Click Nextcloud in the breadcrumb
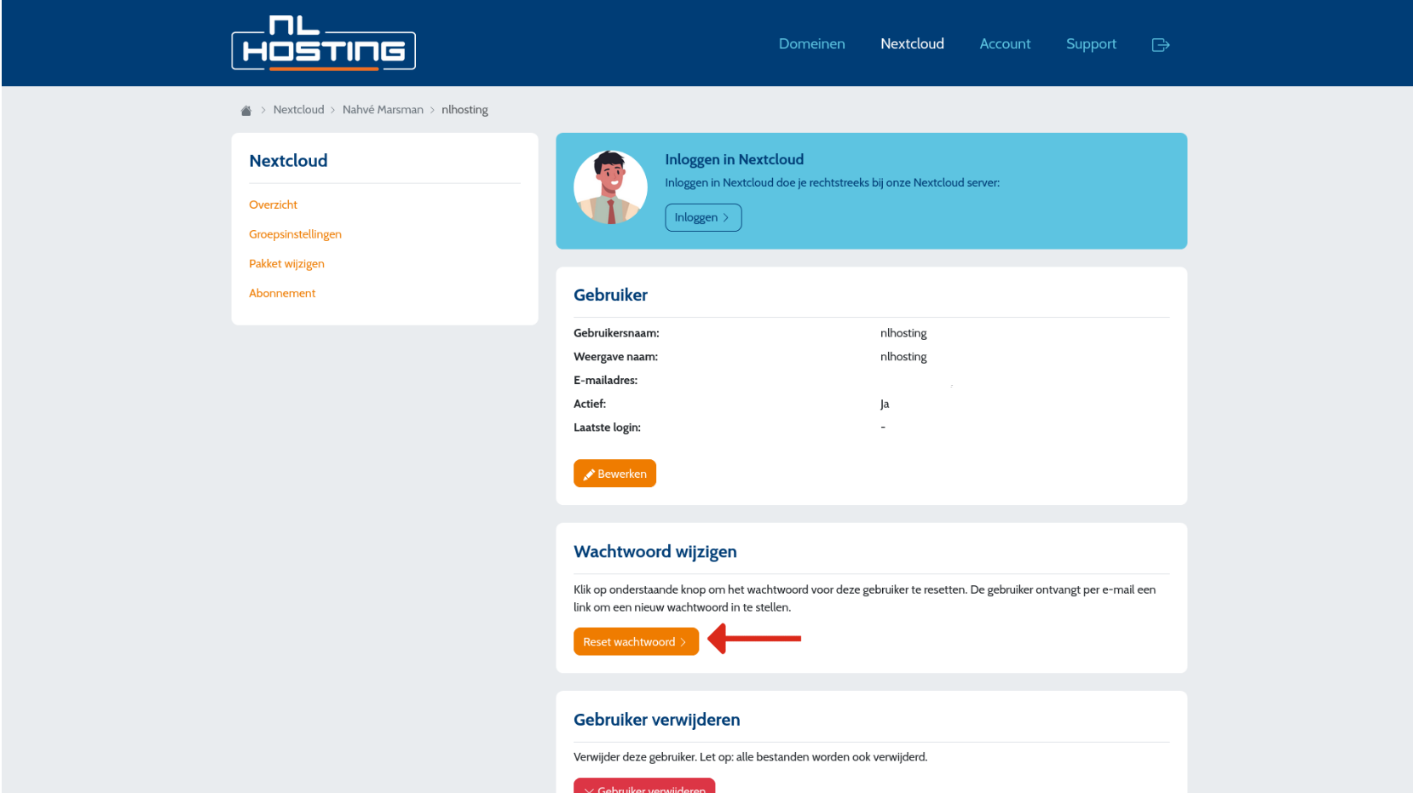 pyautogui.click(x=298, y=110)
